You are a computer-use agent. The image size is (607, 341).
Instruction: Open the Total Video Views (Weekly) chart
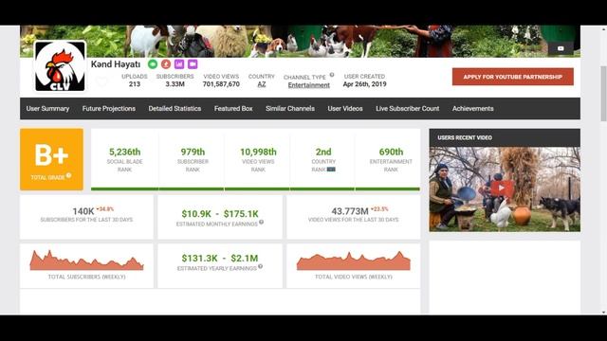point(354,260)
